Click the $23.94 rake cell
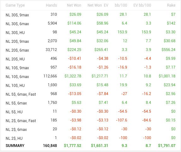The height and width of the screenshot is (152, 181). coord(170,85)
